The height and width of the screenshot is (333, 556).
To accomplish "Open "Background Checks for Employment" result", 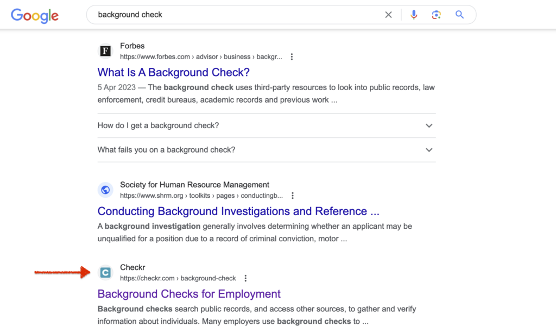I will 189,294.
